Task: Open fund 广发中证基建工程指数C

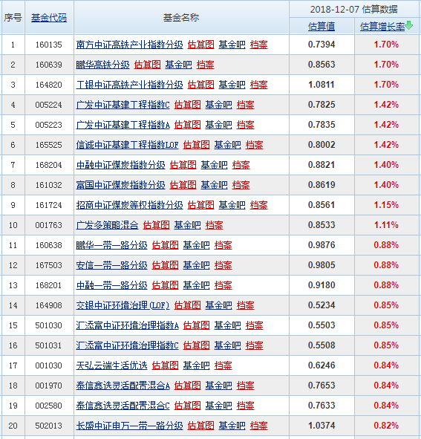Action: [x=123, y=105]
